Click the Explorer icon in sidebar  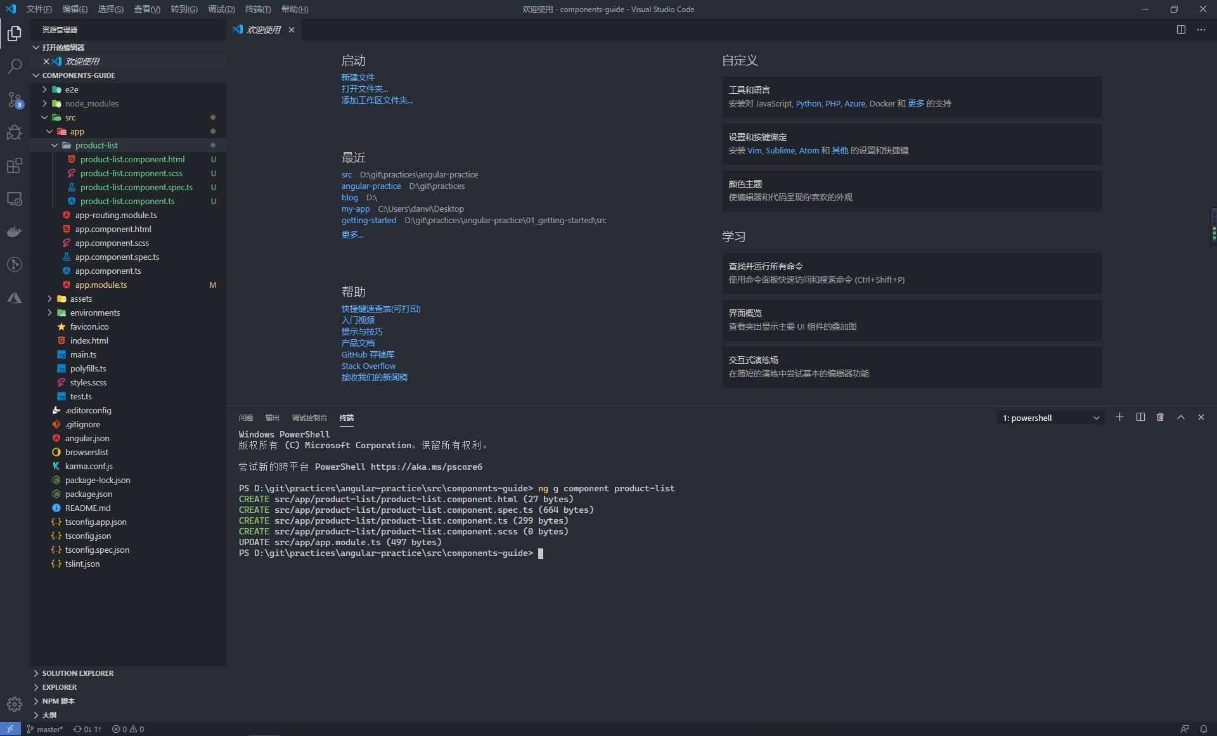[x=14, y=31]
